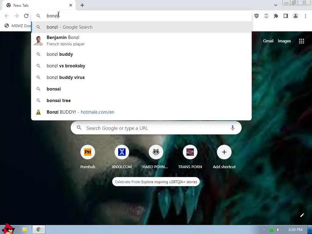Select the 'bonsai tree' suggestion
Screen dimensions: 312x234
tap(141, 101)
